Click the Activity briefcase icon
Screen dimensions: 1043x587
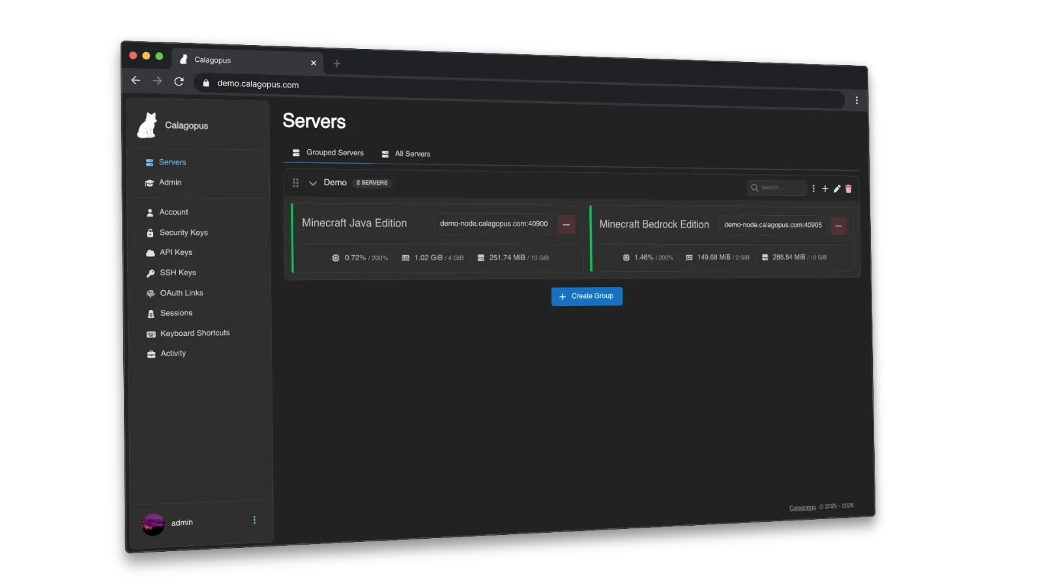[151, 354]
